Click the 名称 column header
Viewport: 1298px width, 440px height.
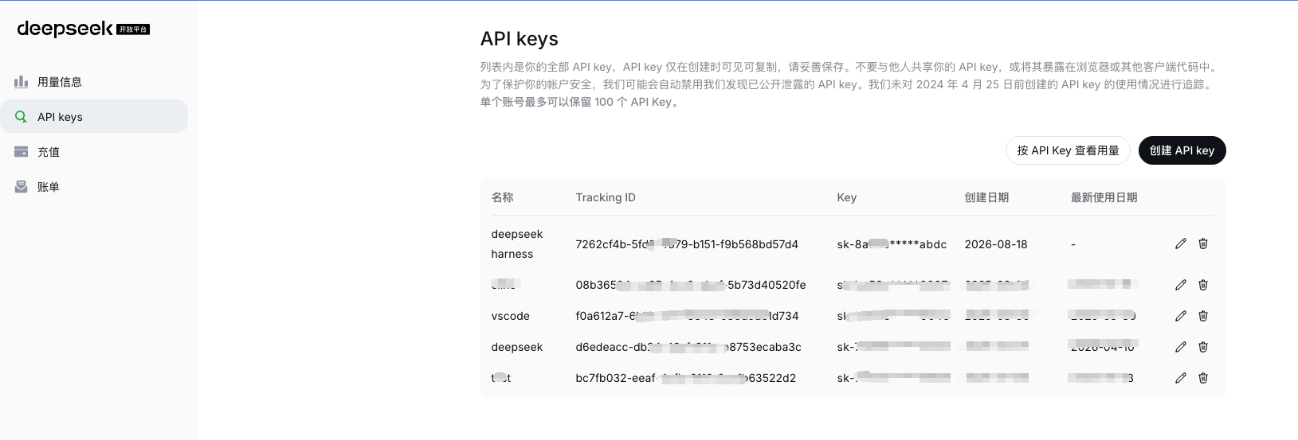502,197
